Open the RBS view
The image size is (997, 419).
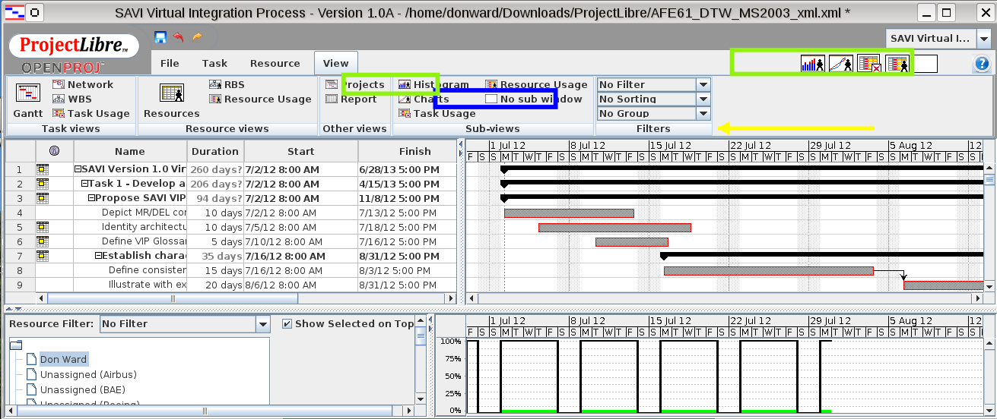point(226,85)
